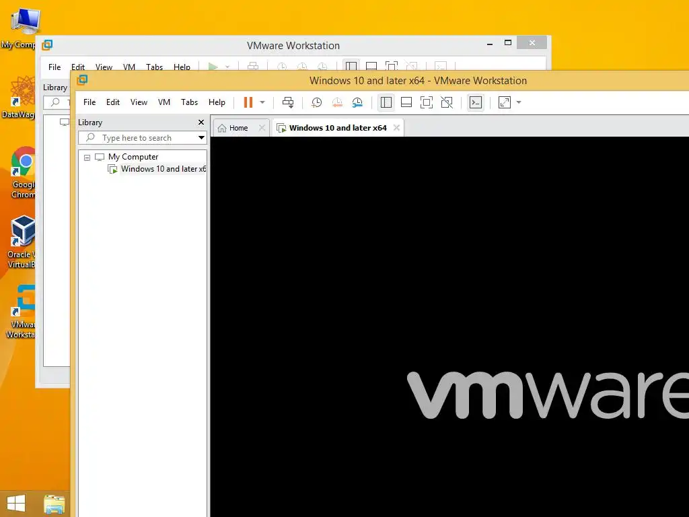The image size is (689, 517).
Task: Open VM menu in background VMware window
Action: tap(129, 67)
